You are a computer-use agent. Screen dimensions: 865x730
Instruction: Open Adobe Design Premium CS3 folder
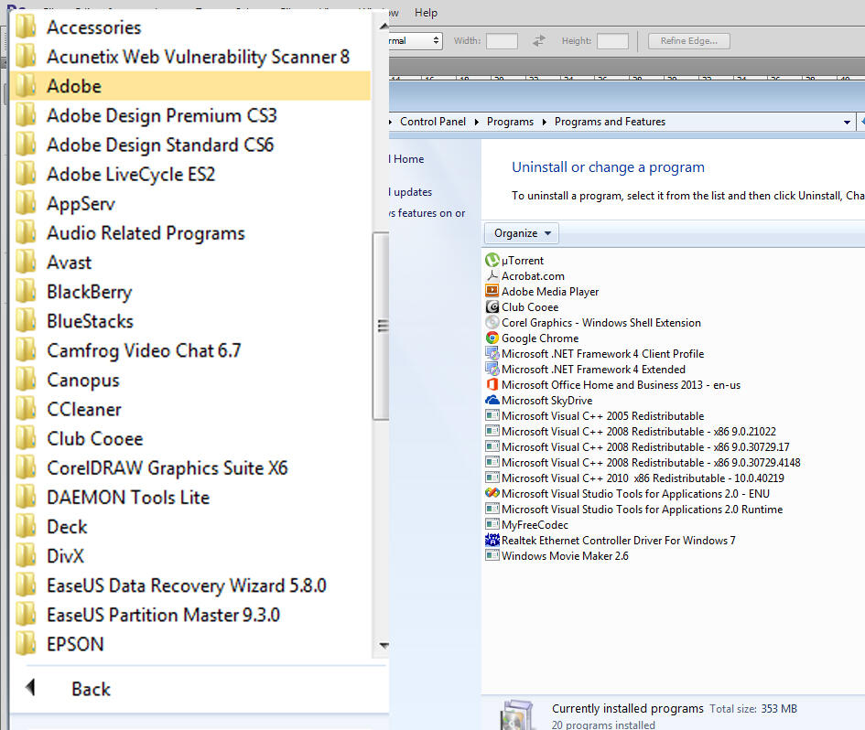[189, 115]
